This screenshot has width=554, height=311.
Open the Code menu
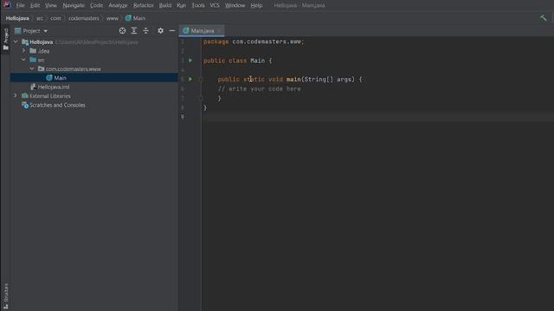point(96,5)
